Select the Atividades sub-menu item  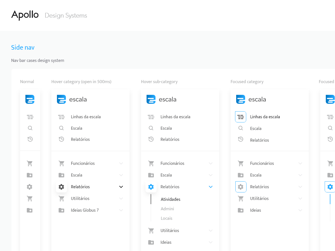point(170,199)
